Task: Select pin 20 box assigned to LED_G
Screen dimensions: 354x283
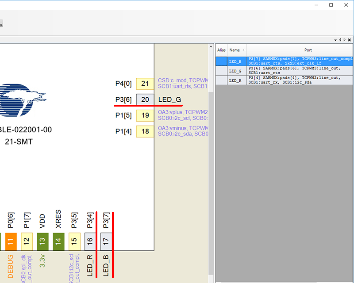Action: click(x=145, y=99)
